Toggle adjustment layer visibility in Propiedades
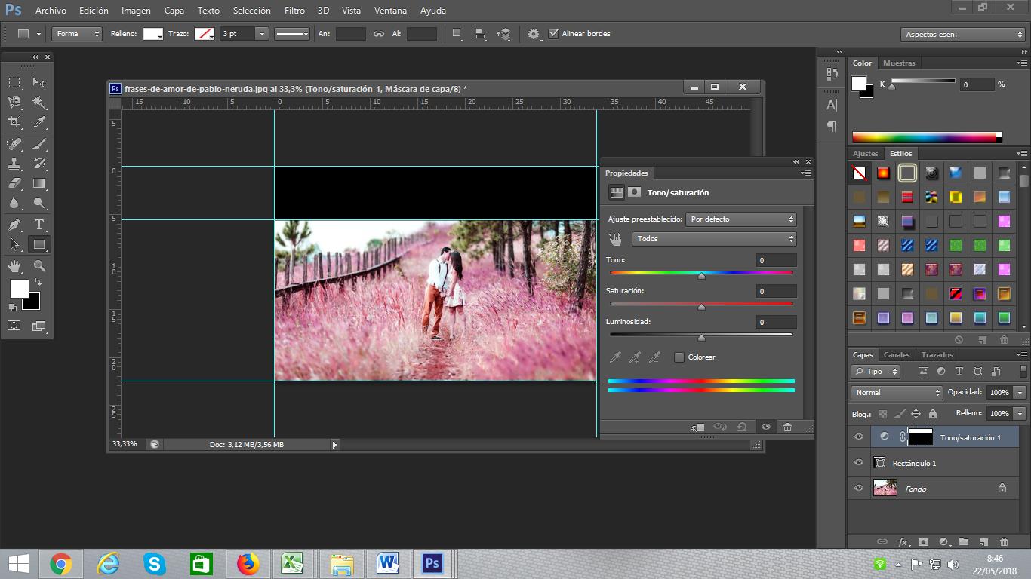 pos(765,427)
